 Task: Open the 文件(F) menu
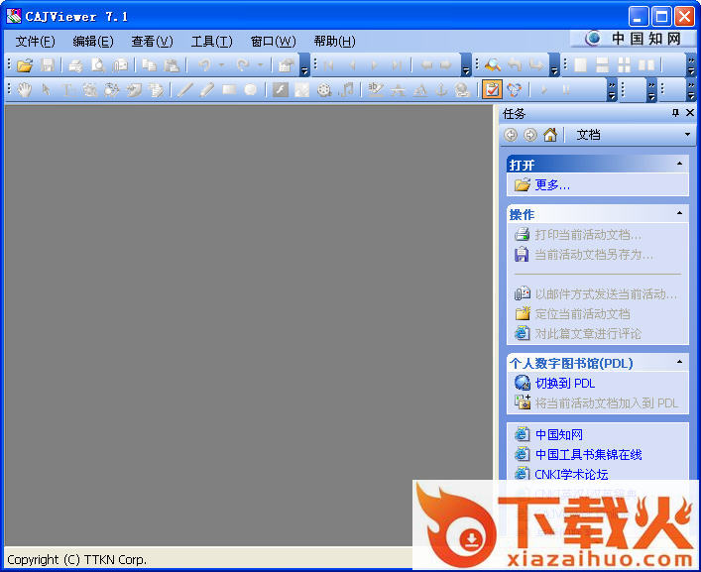pyautogui.click(x=35, y=41)
